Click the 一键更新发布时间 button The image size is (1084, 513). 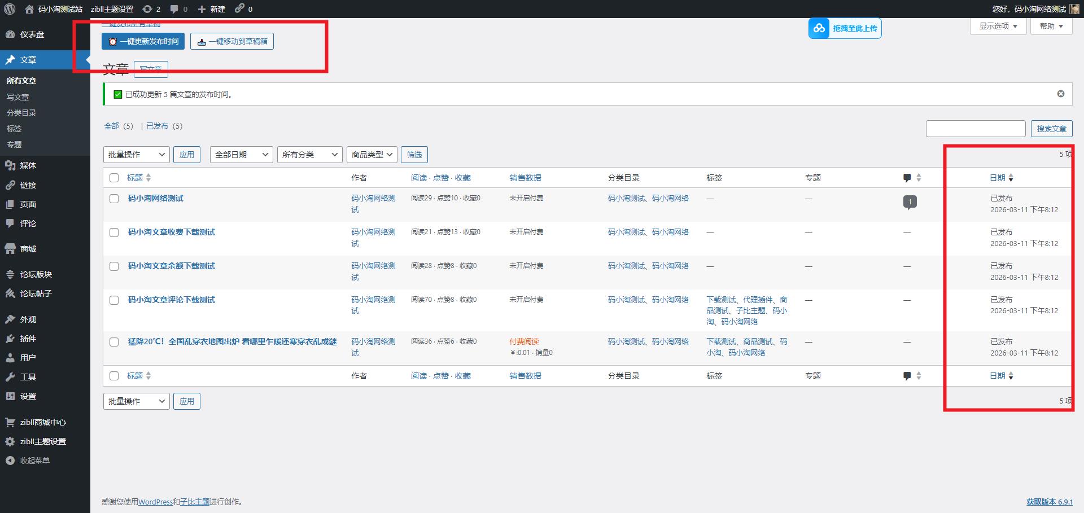pyautogui.click(x=143, y=41)
